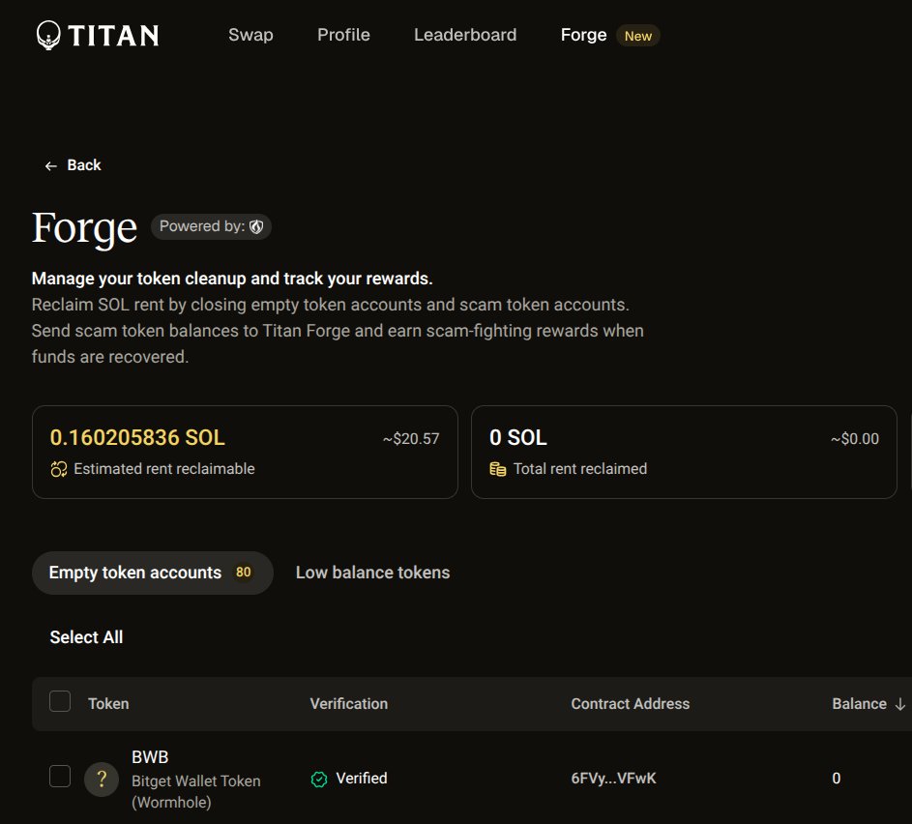Click contract address 6FVy...VFwK

pyautogui.click(x=613, y=778)
